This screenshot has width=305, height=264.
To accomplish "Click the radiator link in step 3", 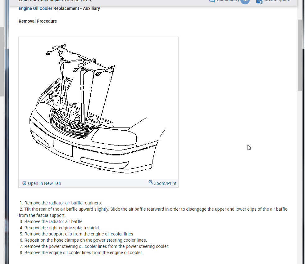I will point(56,221).
